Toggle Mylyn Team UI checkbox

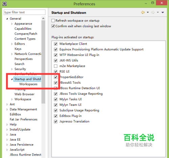[x=56, y=105]
